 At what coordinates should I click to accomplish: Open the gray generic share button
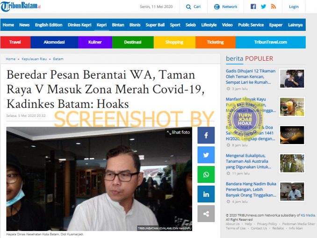point(206,214)
